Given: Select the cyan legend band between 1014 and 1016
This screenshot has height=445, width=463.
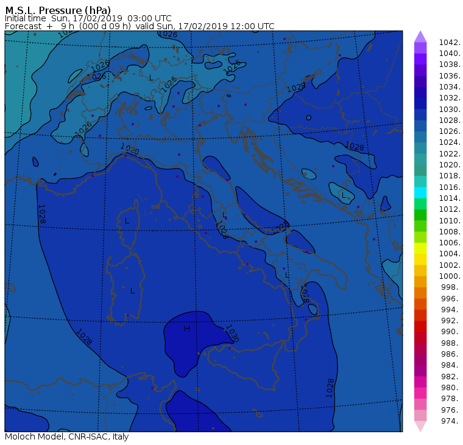Looking at the screenshot, I should click(x=420, y=192).
